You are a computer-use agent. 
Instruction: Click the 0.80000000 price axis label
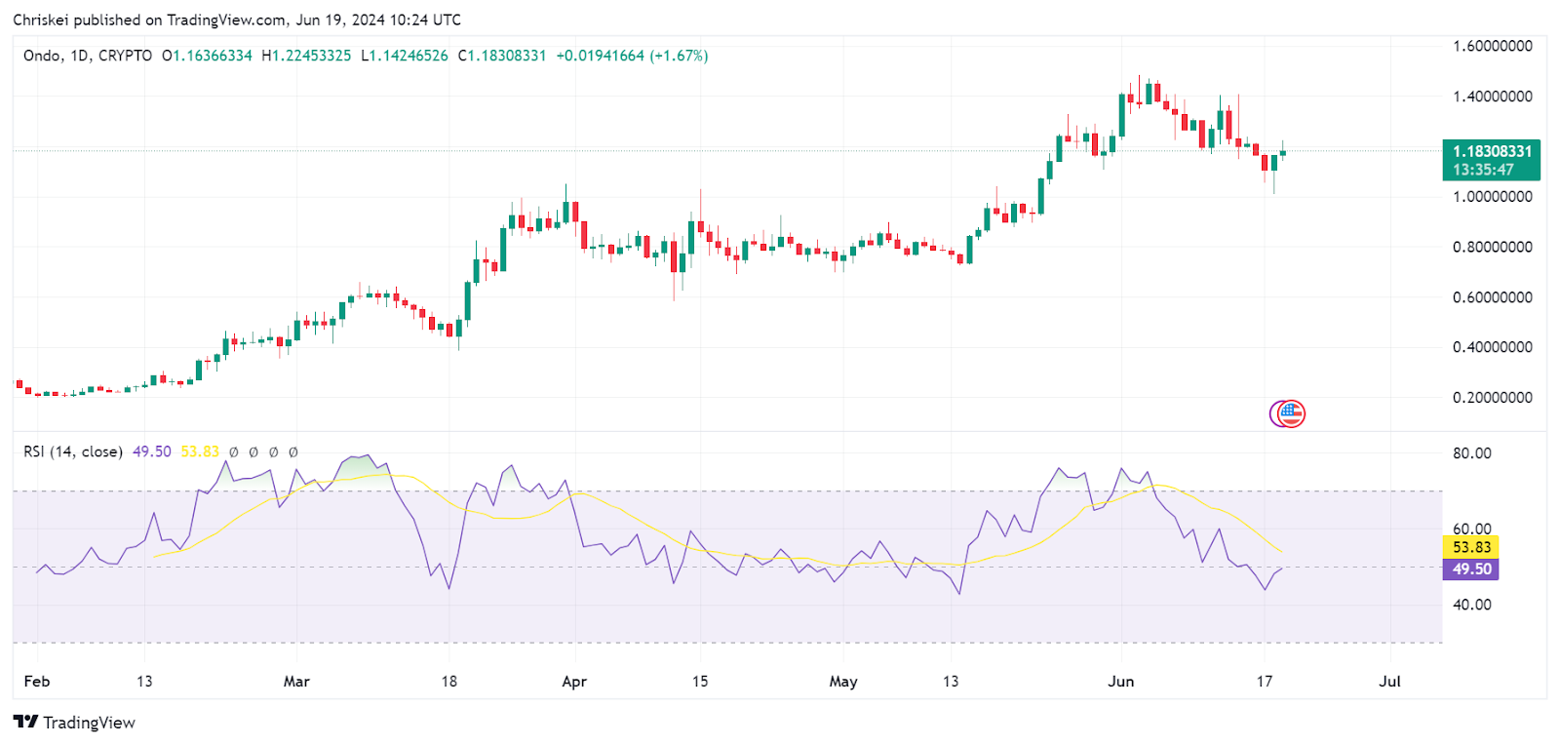1492,247
